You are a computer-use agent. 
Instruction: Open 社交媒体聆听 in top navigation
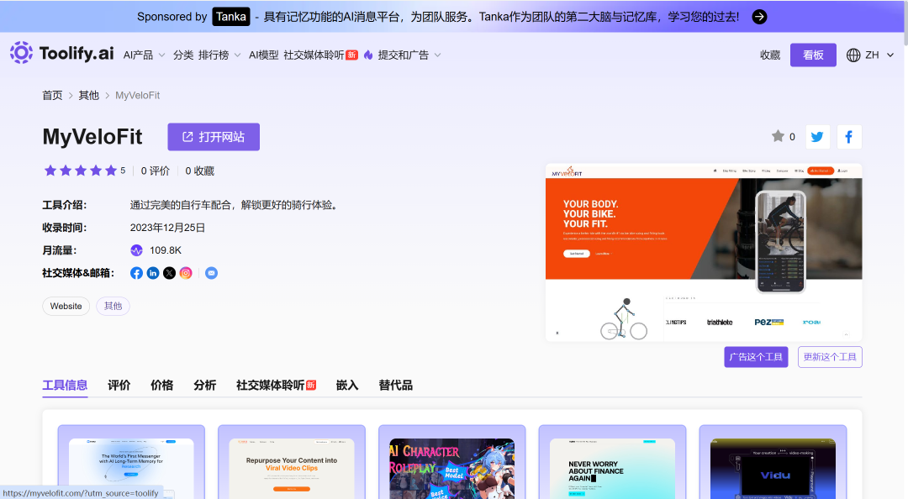tap(320, 55)
